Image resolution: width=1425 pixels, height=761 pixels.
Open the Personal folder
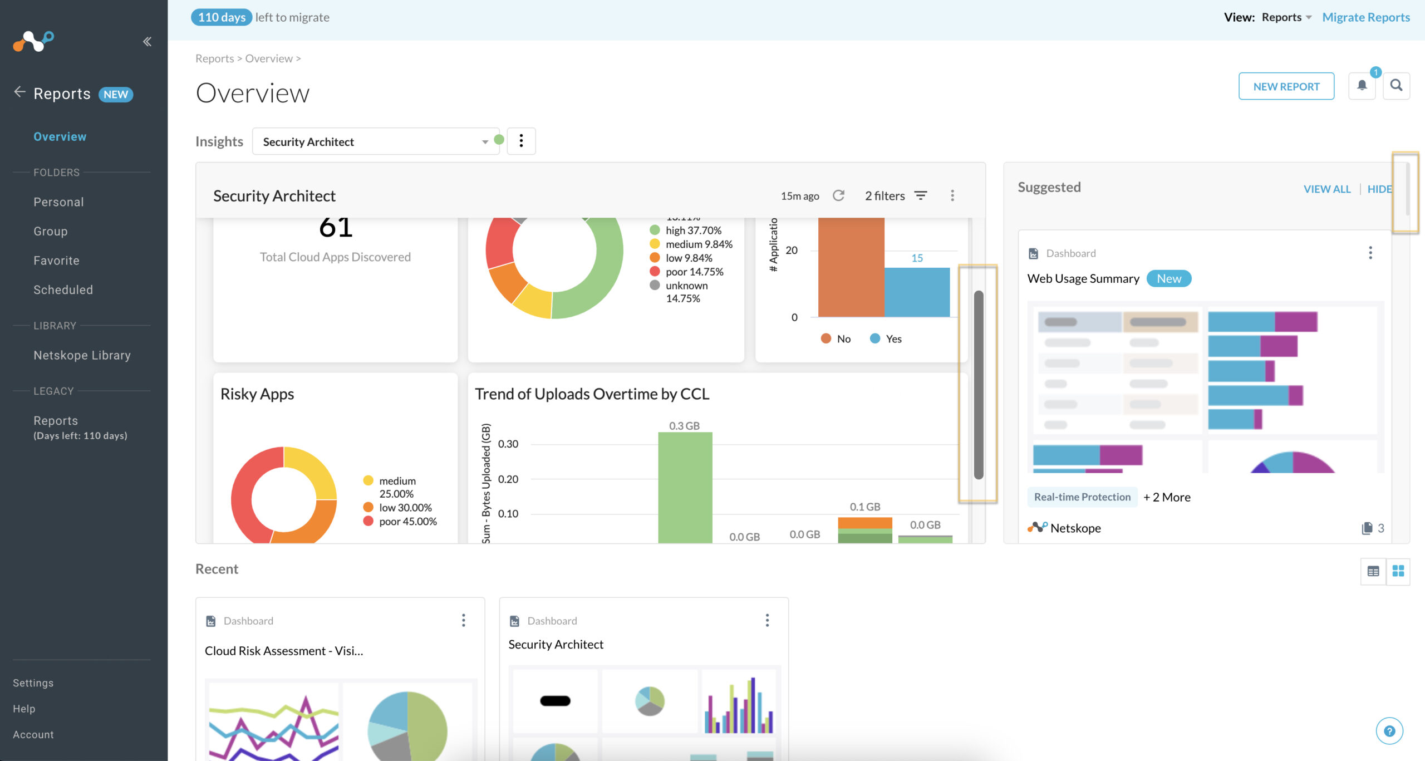pos(58,202)
